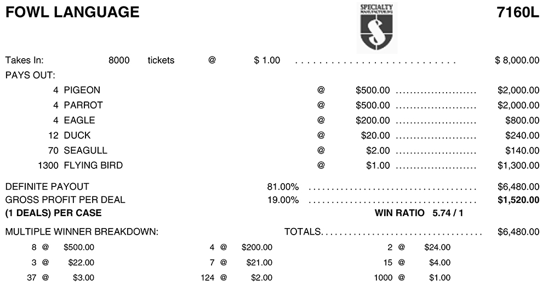The image size is (548, 284).
Task: Select the EAGLE prize name
Action: [79, 120]
